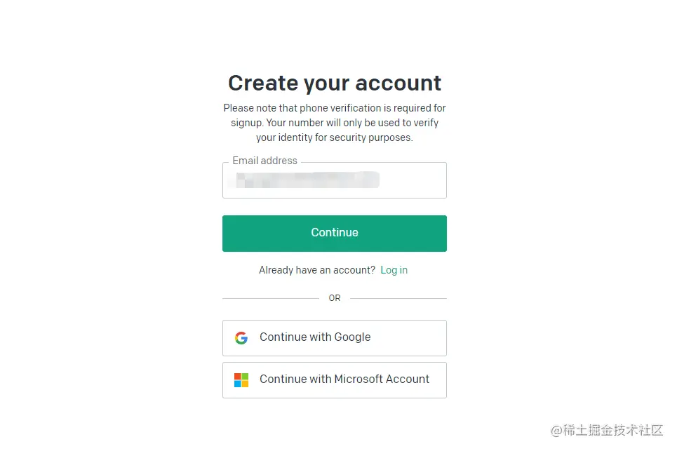Click the security purposes line of the notice
The height and width of the screenshot is (451, 677).
pyautogui.click(x=335, y=137)
